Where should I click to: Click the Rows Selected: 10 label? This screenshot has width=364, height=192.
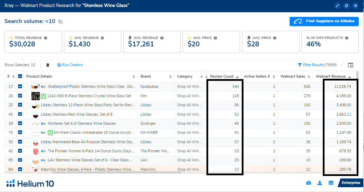click(20, 65)
